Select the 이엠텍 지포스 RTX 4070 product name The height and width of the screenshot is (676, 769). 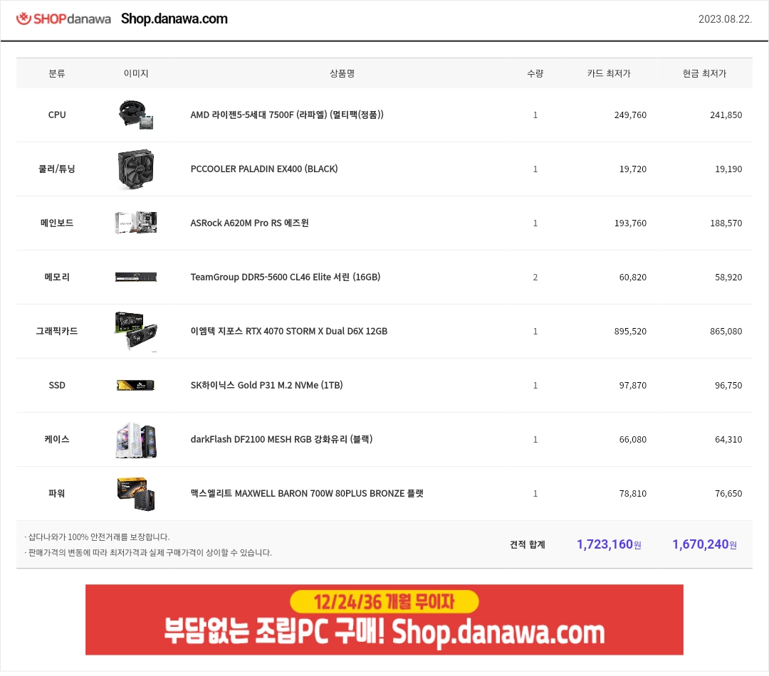(x=289, y=332)
